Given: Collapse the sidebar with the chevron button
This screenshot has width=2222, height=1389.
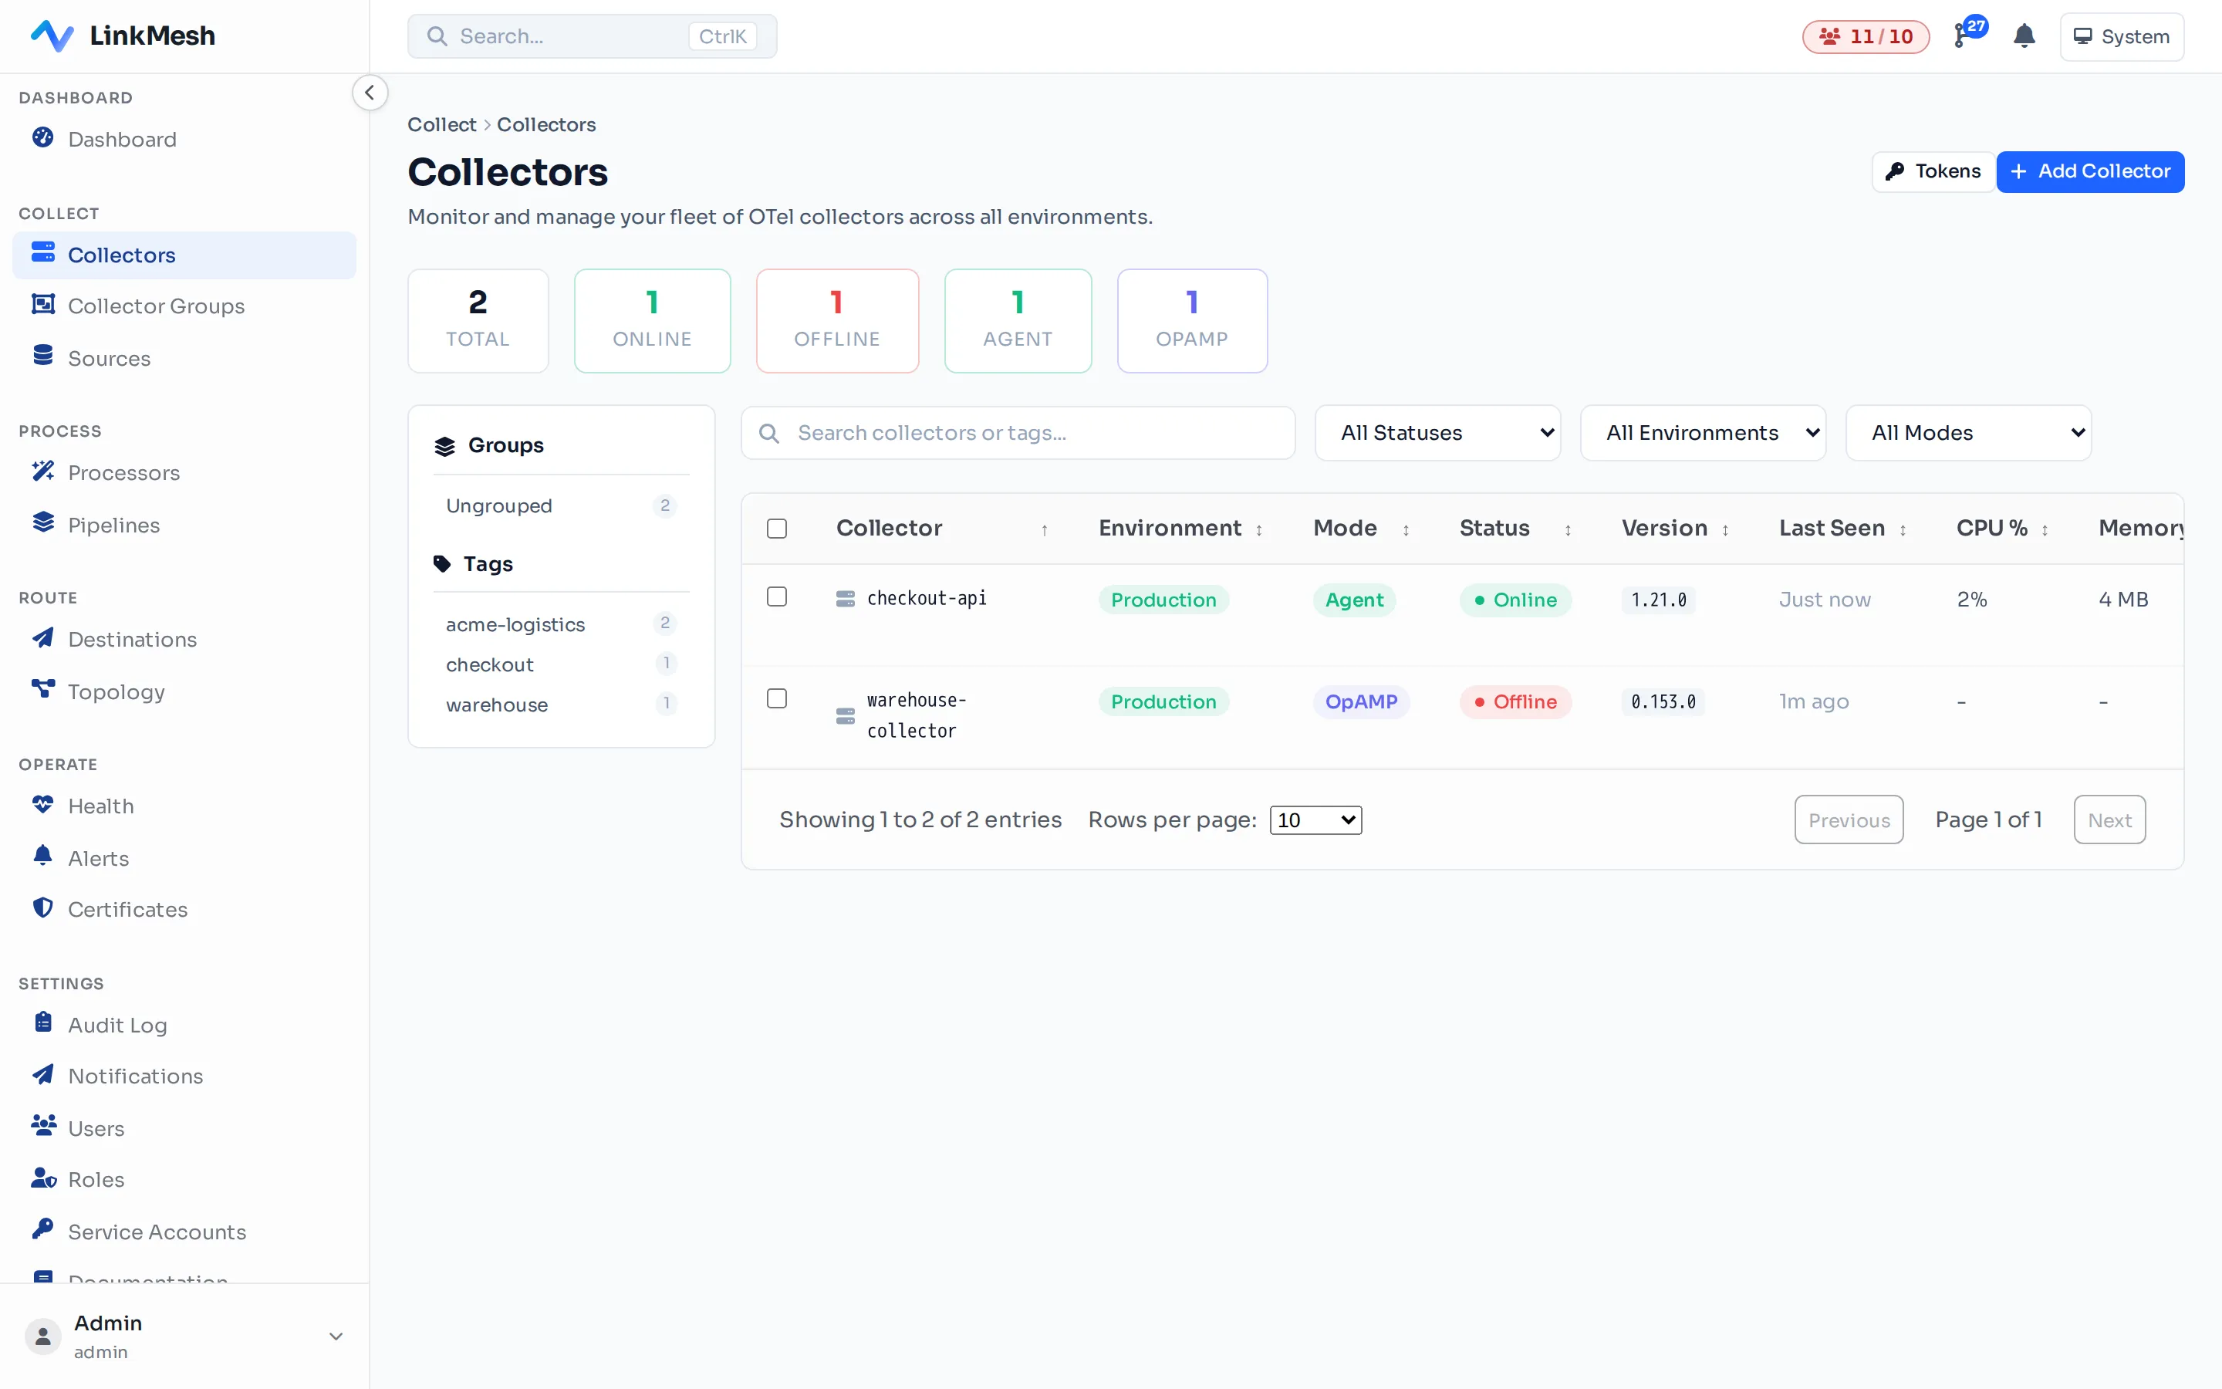Looking at the screenshot, I should tap(369, 93).
